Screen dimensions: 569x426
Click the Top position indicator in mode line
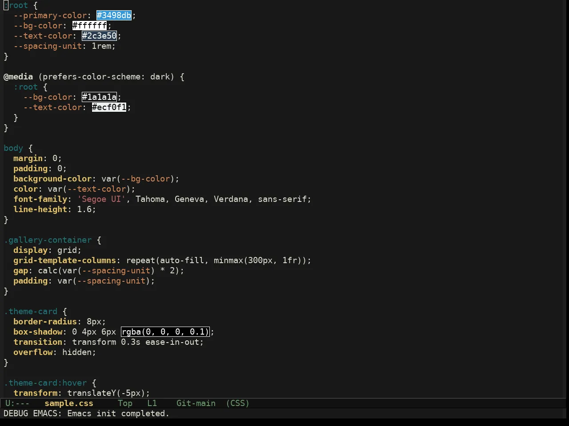125,403
